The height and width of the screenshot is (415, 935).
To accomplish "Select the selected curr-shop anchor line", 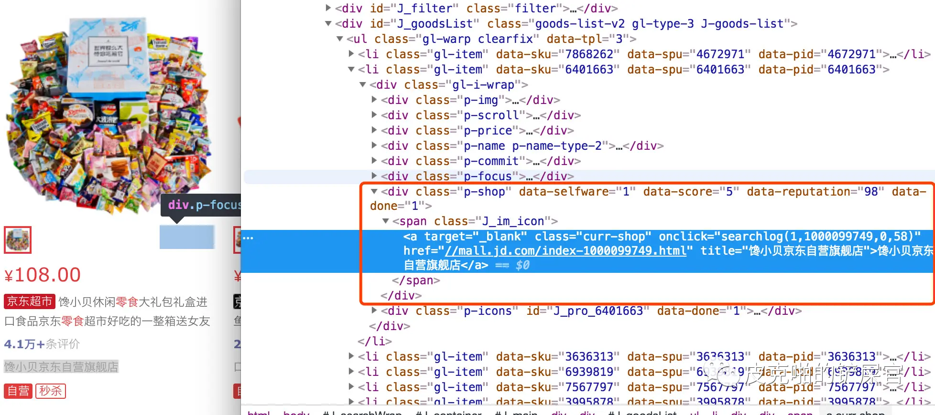I will (588, 251).
